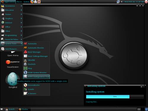Expand Internet submenu arrow
Viewport: 148px width, 111px height.
21,23
